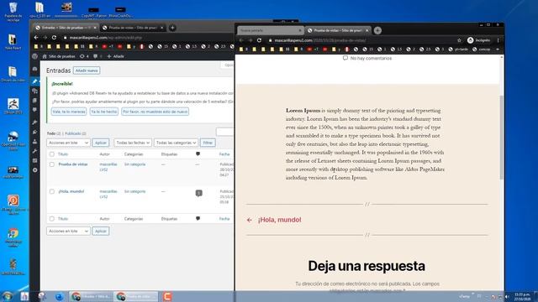Click back arrow in left Chrome window
The height and width of the screenshot is (302, 538).
tap(36, 37)
